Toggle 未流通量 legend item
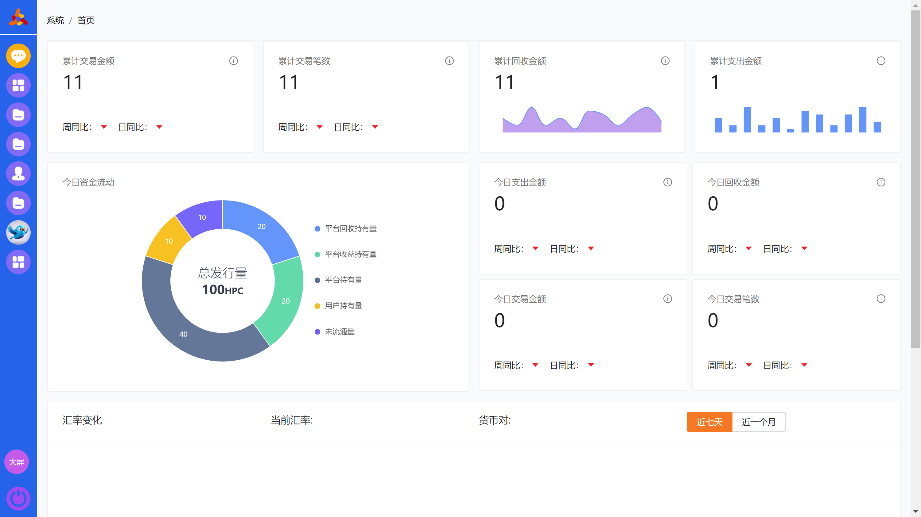The height and width of the screenshot is (517, 921). 335,331
